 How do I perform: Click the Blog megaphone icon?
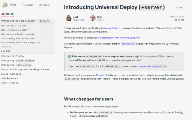pyautogui.click(x=3, y=14)
